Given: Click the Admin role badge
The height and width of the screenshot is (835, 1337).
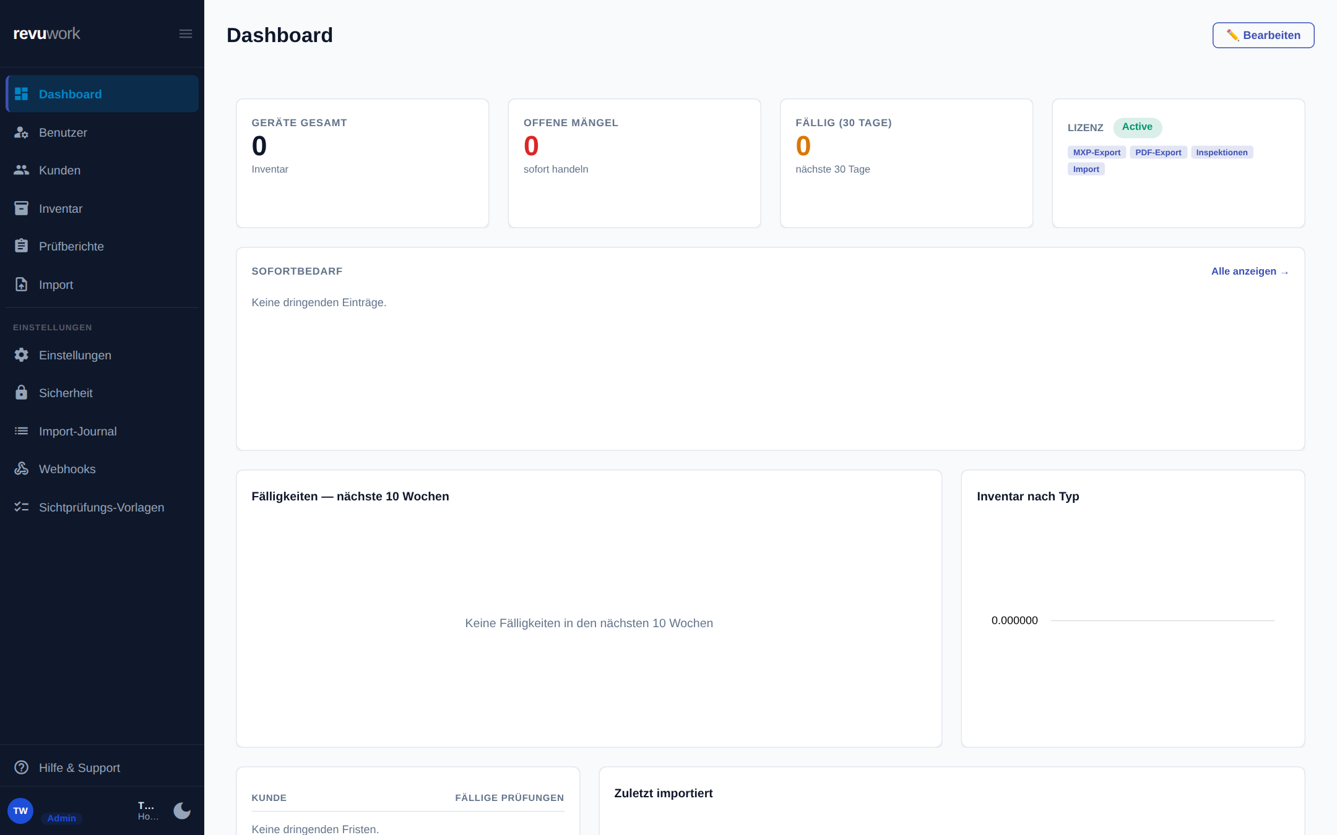Looking at the screenshot, I should pyautogui.click(x=62, y=818).
